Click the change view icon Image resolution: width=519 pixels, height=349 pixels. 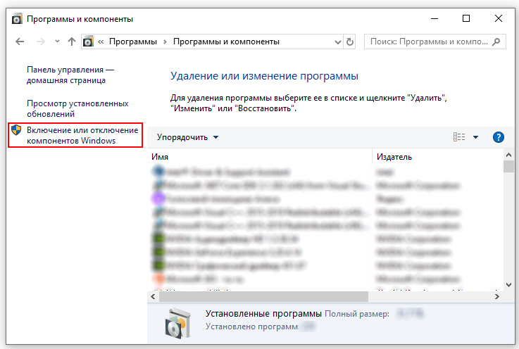pos(460,137)
